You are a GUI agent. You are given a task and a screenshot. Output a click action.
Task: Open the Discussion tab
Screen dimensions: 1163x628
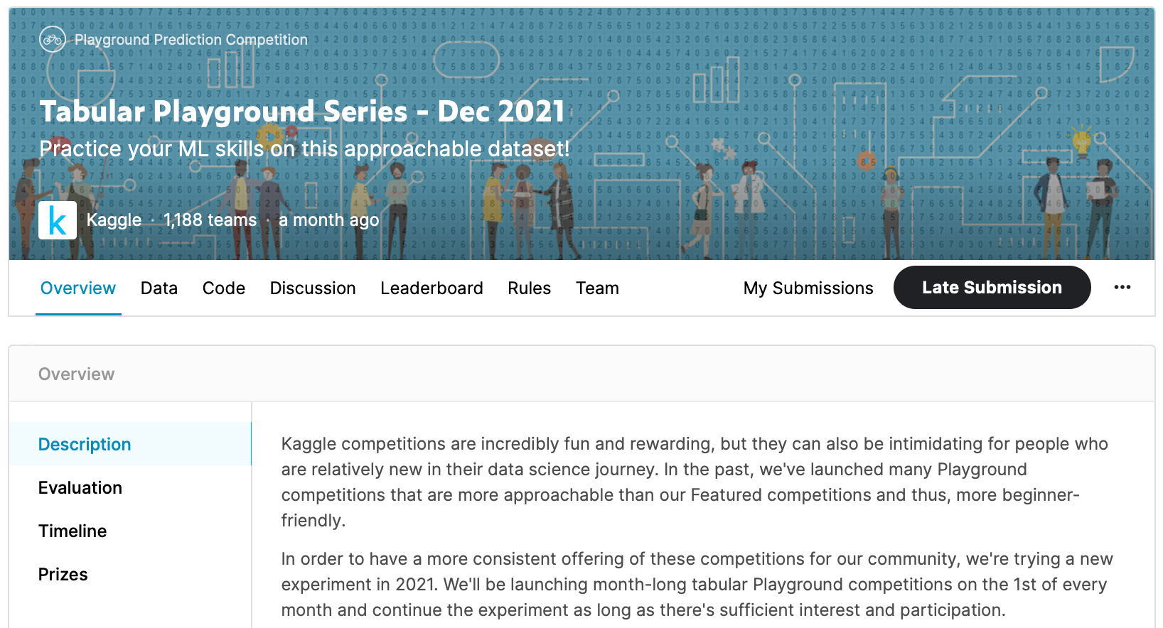click(x=312, y=288)
